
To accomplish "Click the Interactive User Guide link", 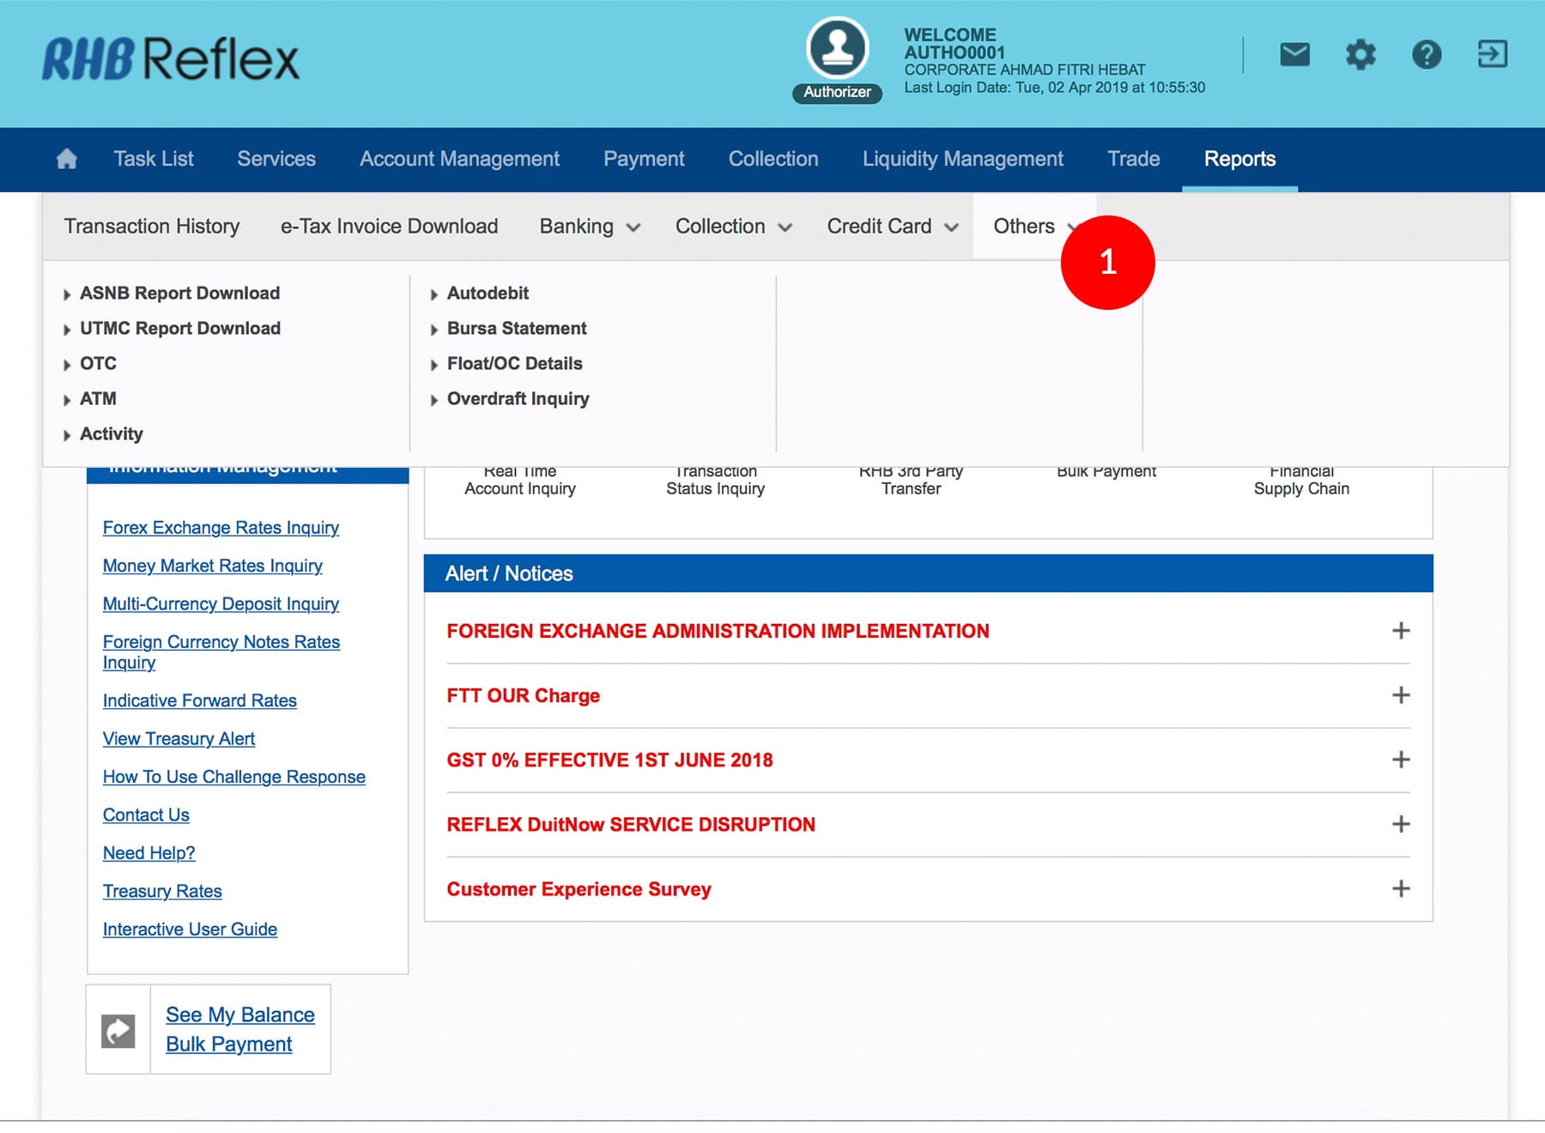I will click(x=190, y=930).
